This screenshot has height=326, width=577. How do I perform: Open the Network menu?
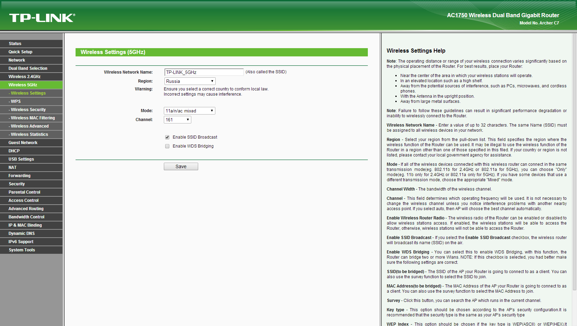31,60
